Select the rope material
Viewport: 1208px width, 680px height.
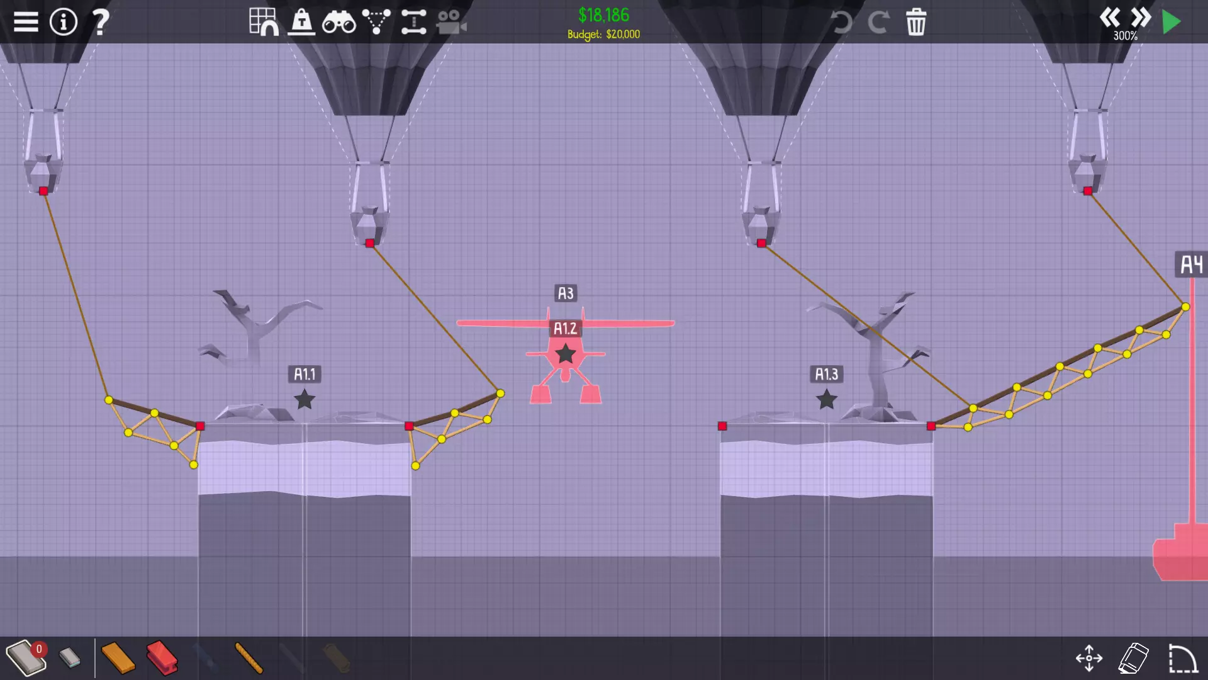[249, 658]
